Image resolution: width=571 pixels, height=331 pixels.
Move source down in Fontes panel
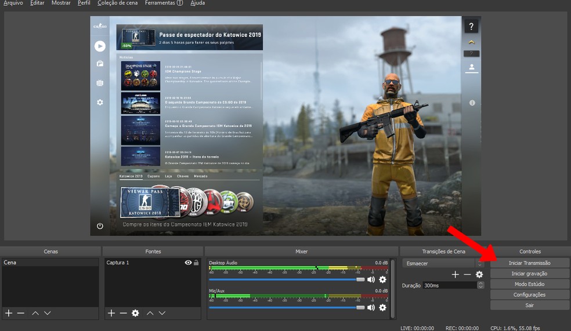162,313
